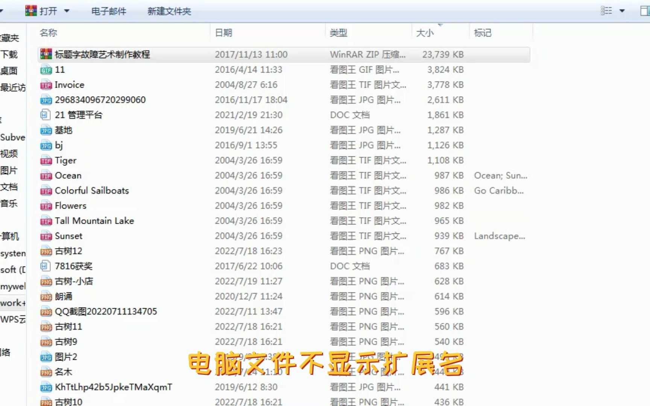Screen dimensions: 650x406
Task: Open 下载 in the navigation sidebar
Action: [x=9, y=55]
